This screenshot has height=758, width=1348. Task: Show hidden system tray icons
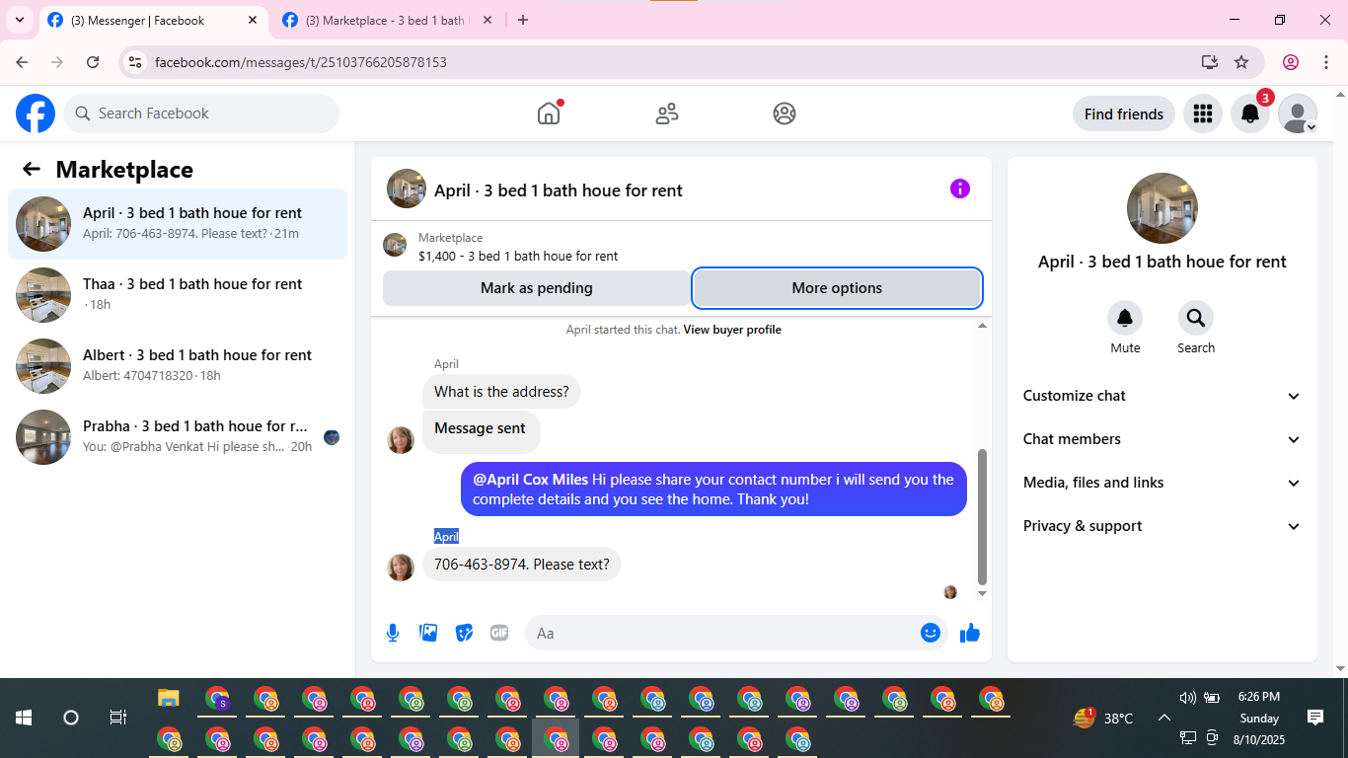(1164, 718)
